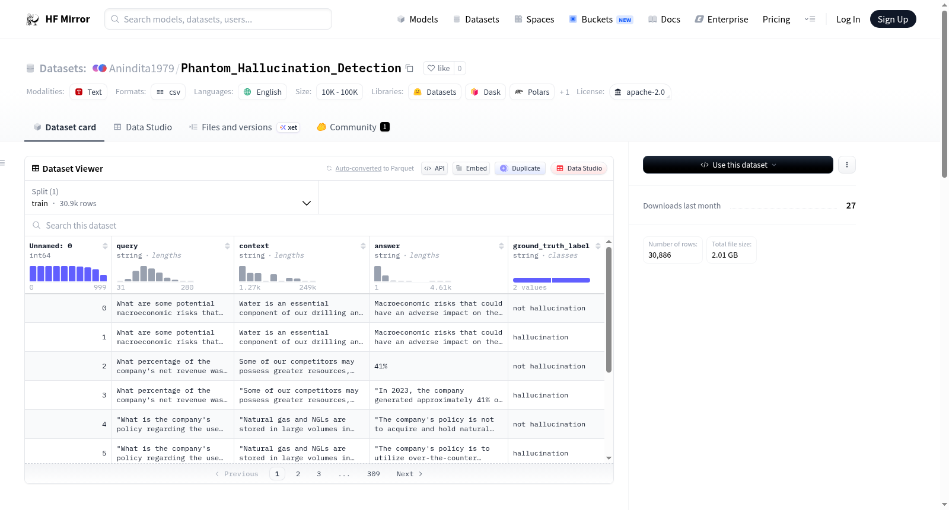Open Docs in the navigation
Viewport: 949px width, 510px height.
click(x=664, y=20)
